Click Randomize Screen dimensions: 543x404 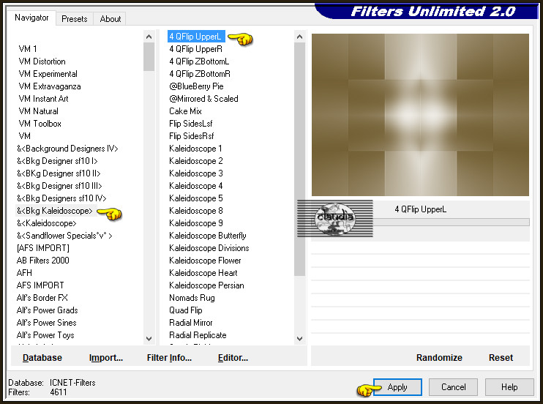tap(439, 358)
